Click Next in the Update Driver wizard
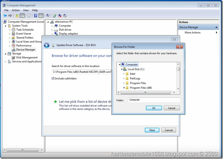 click(x=152, y=130)
